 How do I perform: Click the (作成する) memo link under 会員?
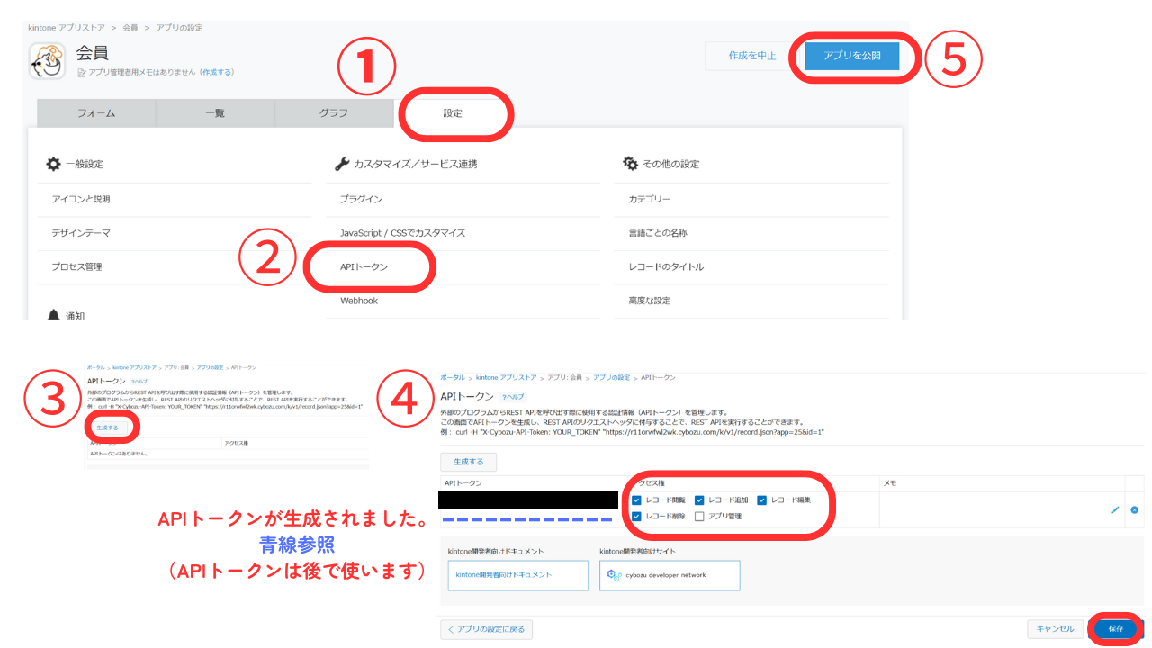[x=217, y=71]
